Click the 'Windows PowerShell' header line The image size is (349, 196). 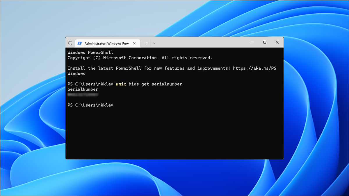click(90, 52)
